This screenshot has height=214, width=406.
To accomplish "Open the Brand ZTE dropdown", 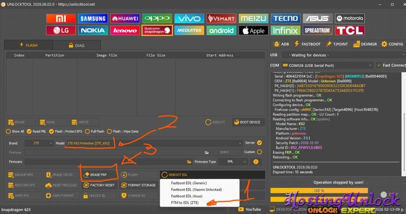I will click(39, 143).
